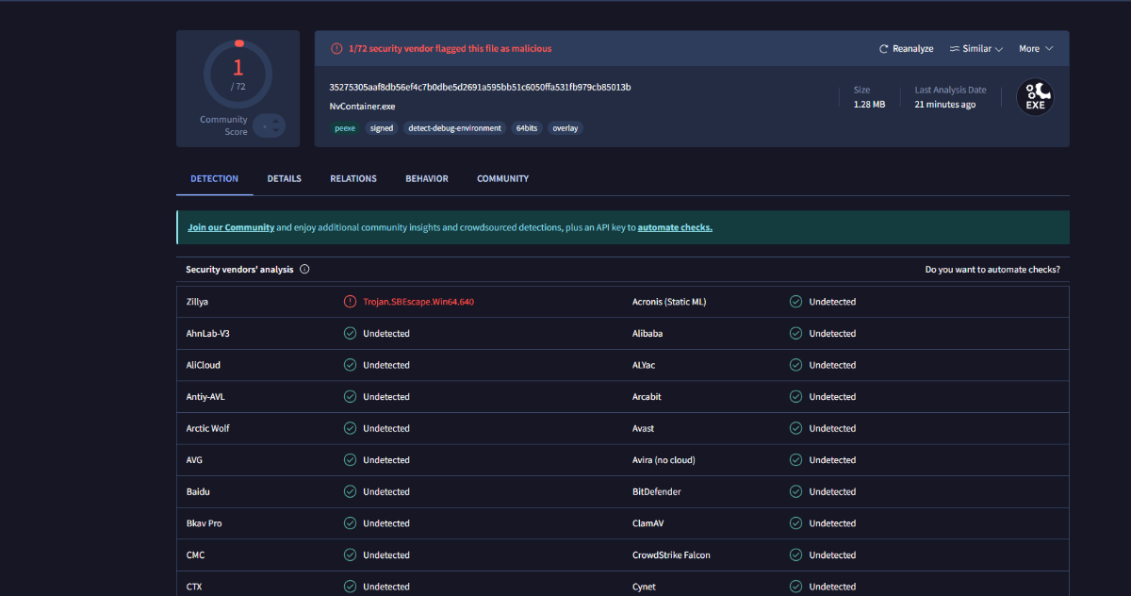Select the Community tab
The width and height of the screenshot is (1131, 596).
coord(502,179)
